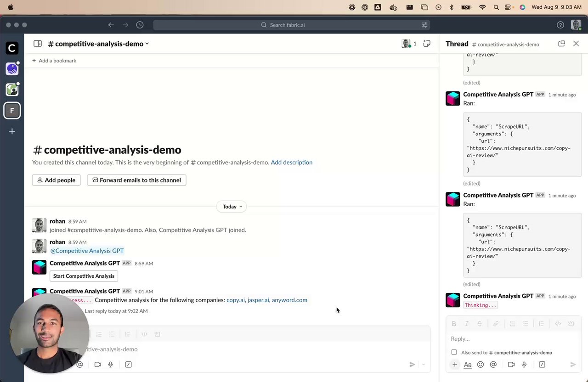588x382 pixels.
Task: Open search filter options icon
Action: point(424,25)
